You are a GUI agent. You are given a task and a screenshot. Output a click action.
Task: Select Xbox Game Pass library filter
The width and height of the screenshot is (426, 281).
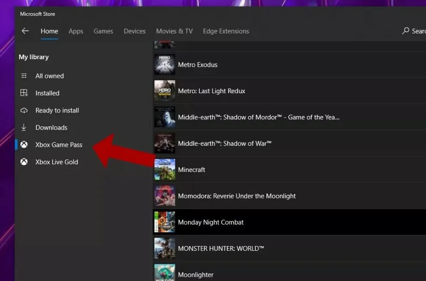[x=59, y=144]
